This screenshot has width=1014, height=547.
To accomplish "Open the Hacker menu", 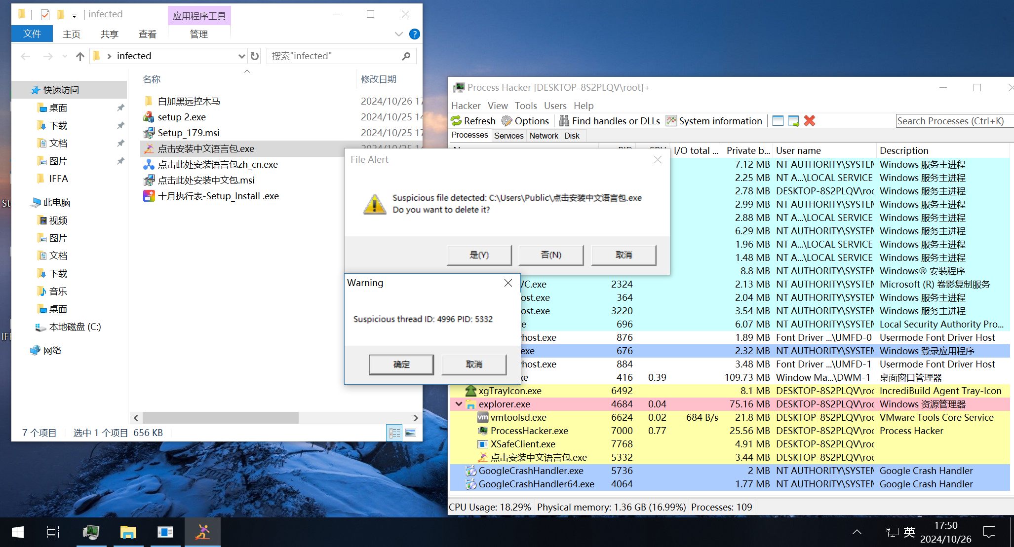I will click(466, 106).
